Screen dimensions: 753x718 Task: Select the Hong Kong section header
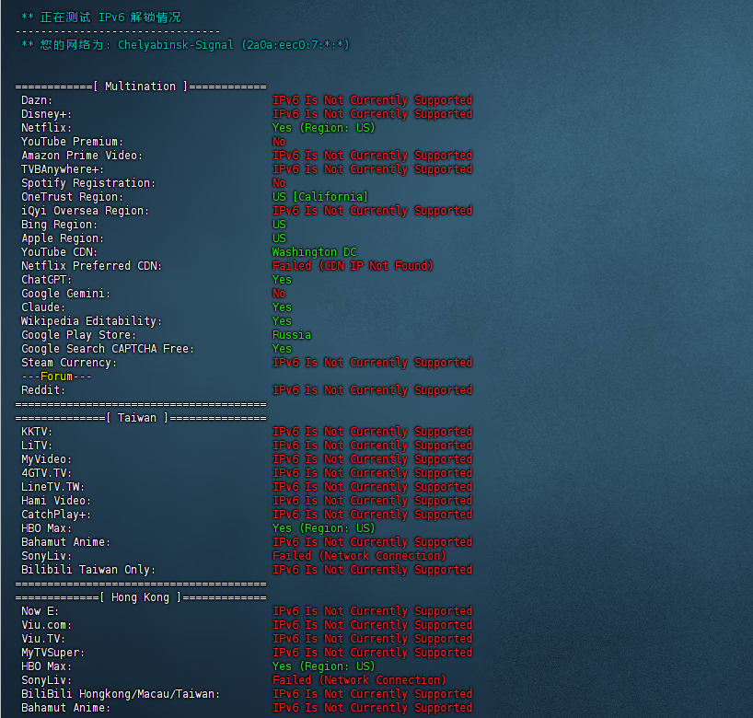pyautogui.click(x=141, y=597)
